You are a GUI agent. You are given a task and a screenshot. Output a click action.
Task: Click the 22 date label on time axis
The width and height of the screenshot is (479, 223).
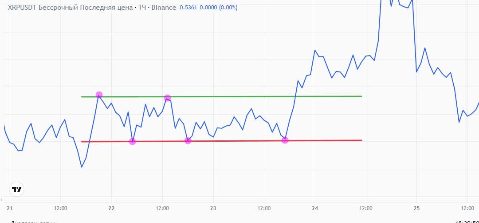click(x=111, y=208)
